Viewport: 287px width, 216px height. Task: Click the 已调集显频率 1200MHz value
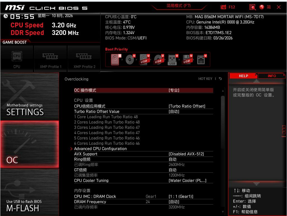tap(177, 175)
